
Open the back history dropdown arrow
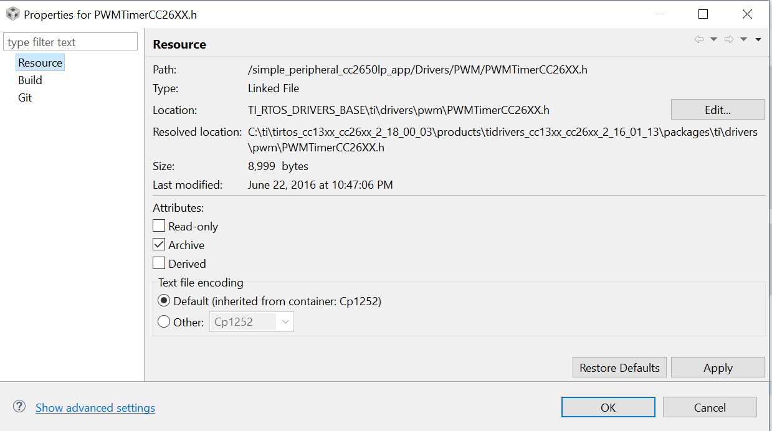[x=714, y=40]
